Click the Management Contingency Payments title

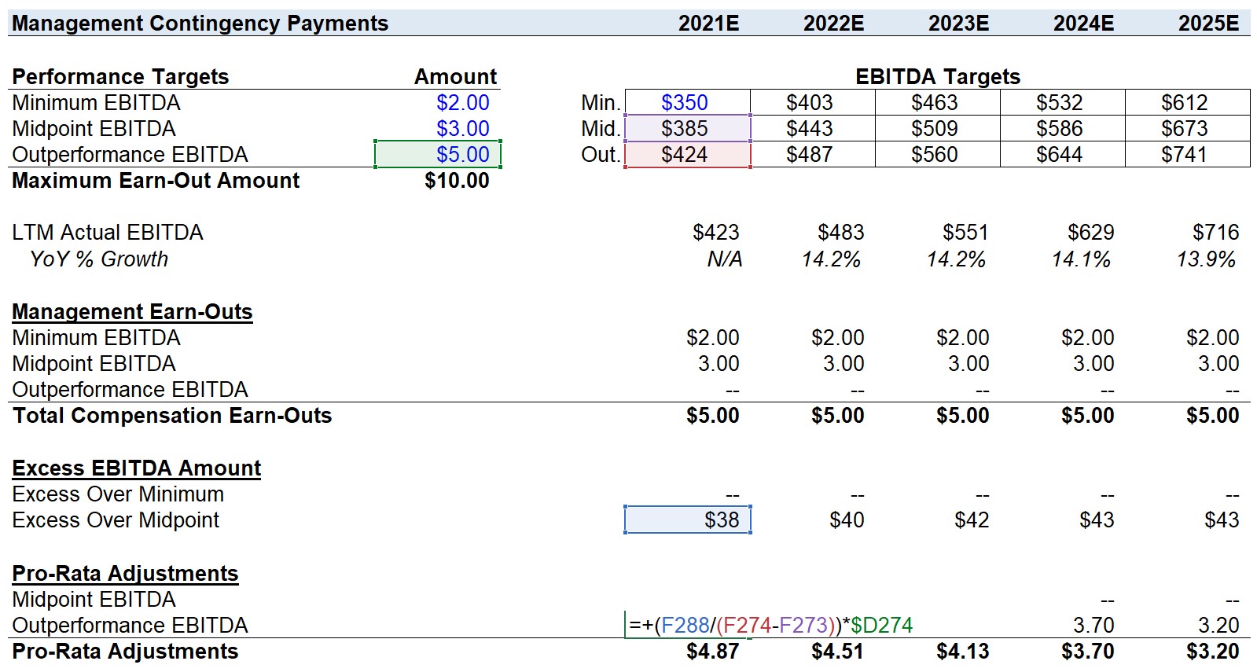tap(200, 24)
